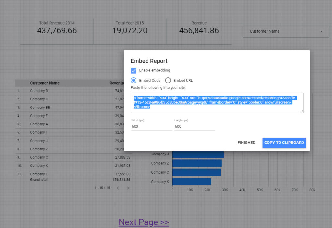Click the Total Year 2015 scorecard
Viewport: 332px width, 228px height.
(x=130, y=31)
